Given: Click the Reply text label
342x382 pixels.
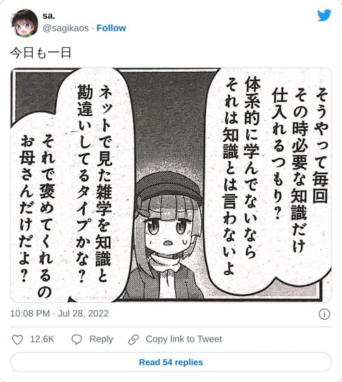Looking at the screenshot, I should tap(101, 339).
